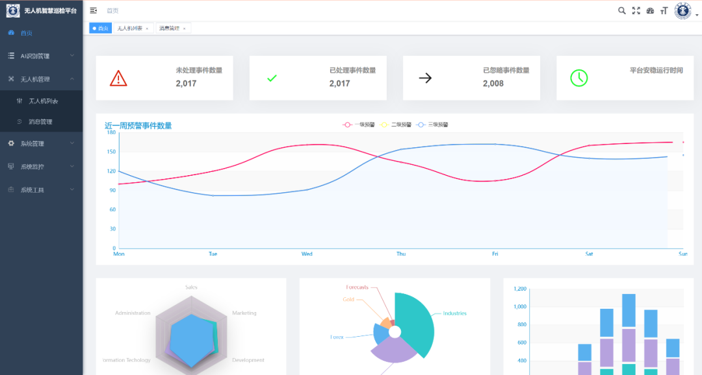Click the red warning triangle icon
Screen dimensions: 702x375
pos(118,79)
